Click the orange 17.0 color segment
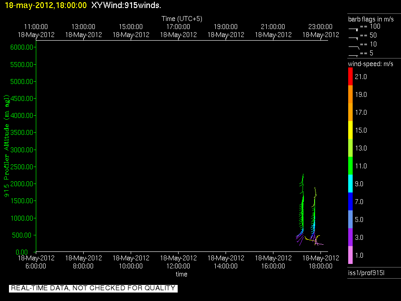This screenshot has height=301, width=401. 350,112
